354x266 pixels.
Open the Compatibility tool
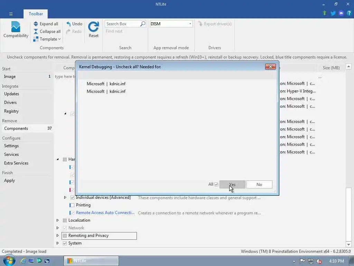click(x=16, y=30)
